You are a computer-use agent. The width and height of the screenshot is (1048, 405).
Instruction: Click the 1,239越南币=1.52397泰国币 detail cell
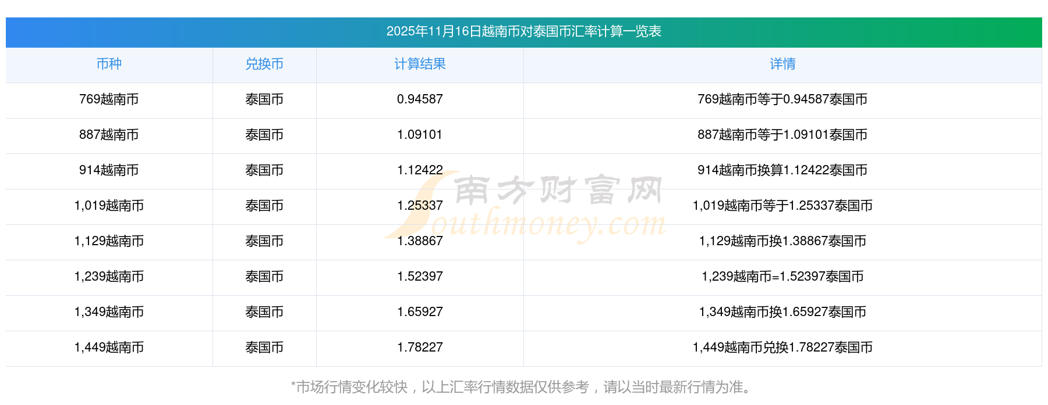pos(783,277)
